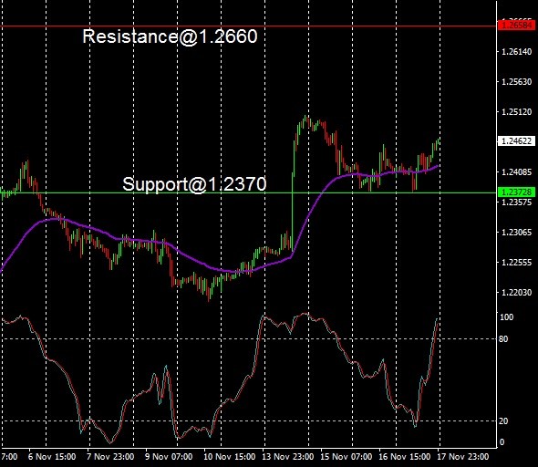
Task: Click the 1.22555 price axis label
Action: coord(516,263)
